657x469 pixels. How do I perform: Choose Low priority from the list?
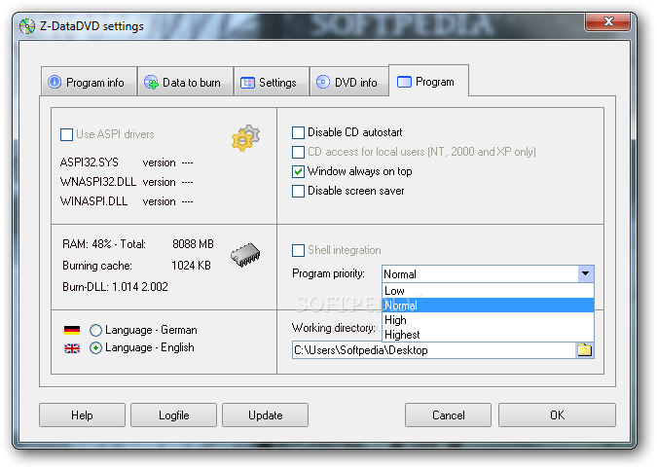[489, 291]
